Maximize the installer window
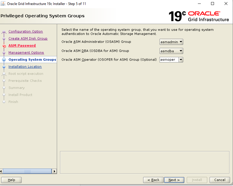This screenshot has width=233, height=186. pos(213,4)
